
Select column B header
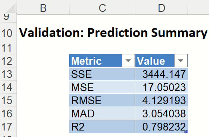(x=43, y=8)
